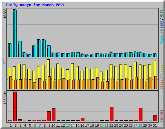The width and height of the screenshot is (165, 129).
Task: Click the day 8 hits bar
Action: coord(43,48)
